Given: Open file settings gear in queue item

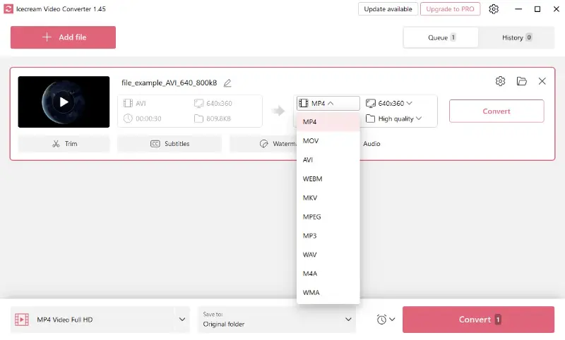Looking at the screenshot, I should pos(500,81).
